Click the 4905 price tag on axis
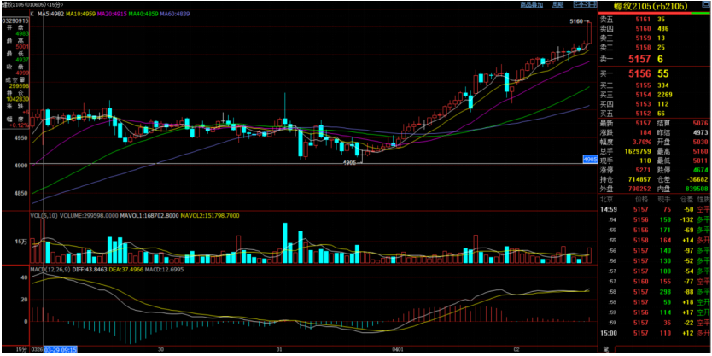The width and height of the screenshot is (712, 356). 589,160
